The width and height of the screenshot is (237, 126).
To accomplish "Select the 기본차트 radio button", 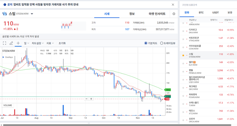I will [x=146, y=43].
